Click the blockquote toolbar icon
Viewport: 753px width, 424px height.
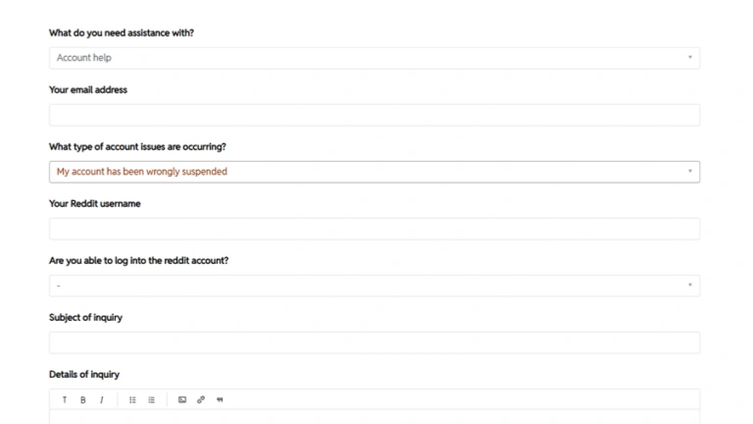pyautogui.click(x=220, y=399)
